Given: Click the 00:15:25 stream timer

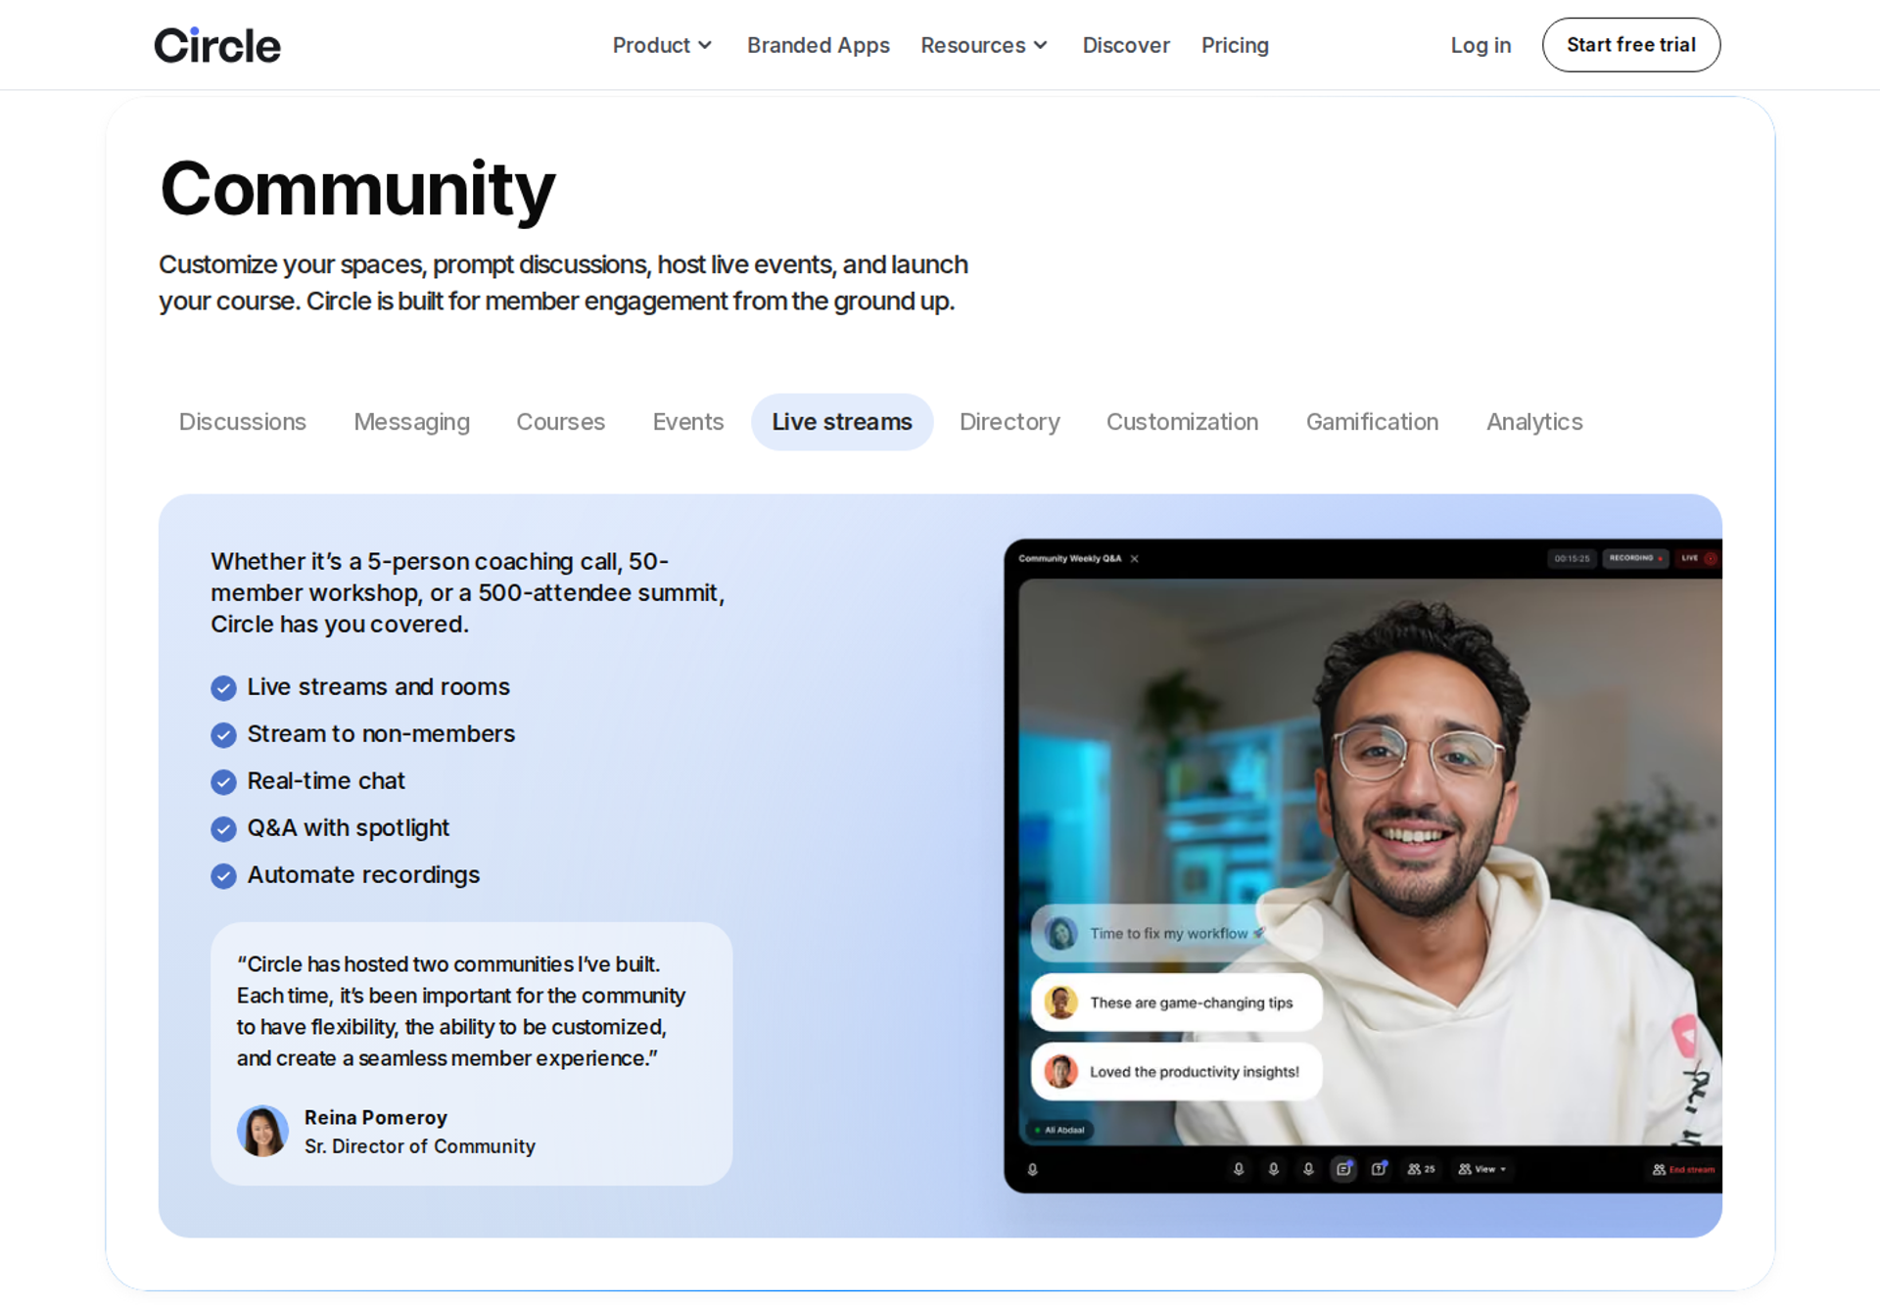Looking at the screenshot, I should [x=1572, y=558].
